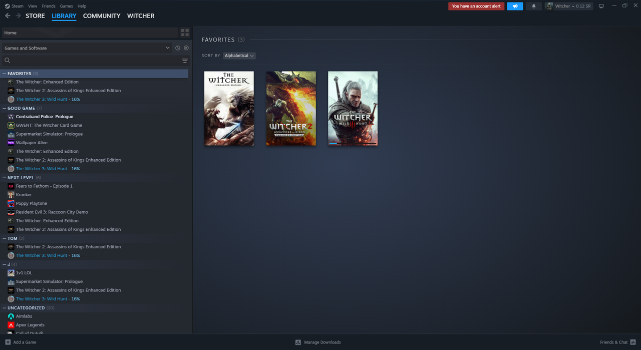This screenshot has width=641, height=350.
Task: Click Fears to Fathom game icon
Action: (11, 186)
